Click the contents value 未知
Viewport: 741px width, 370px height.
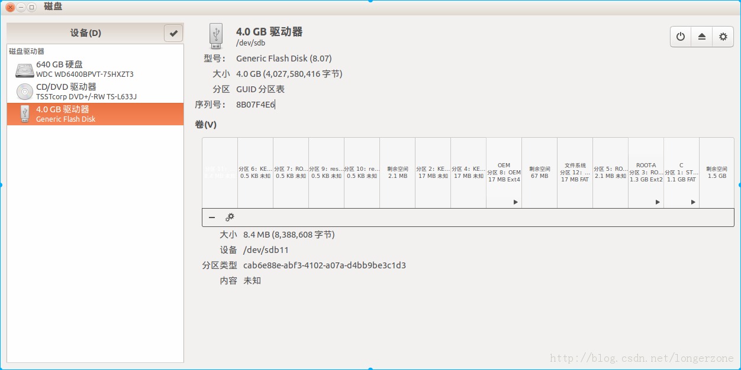click(x=252, y=281)
